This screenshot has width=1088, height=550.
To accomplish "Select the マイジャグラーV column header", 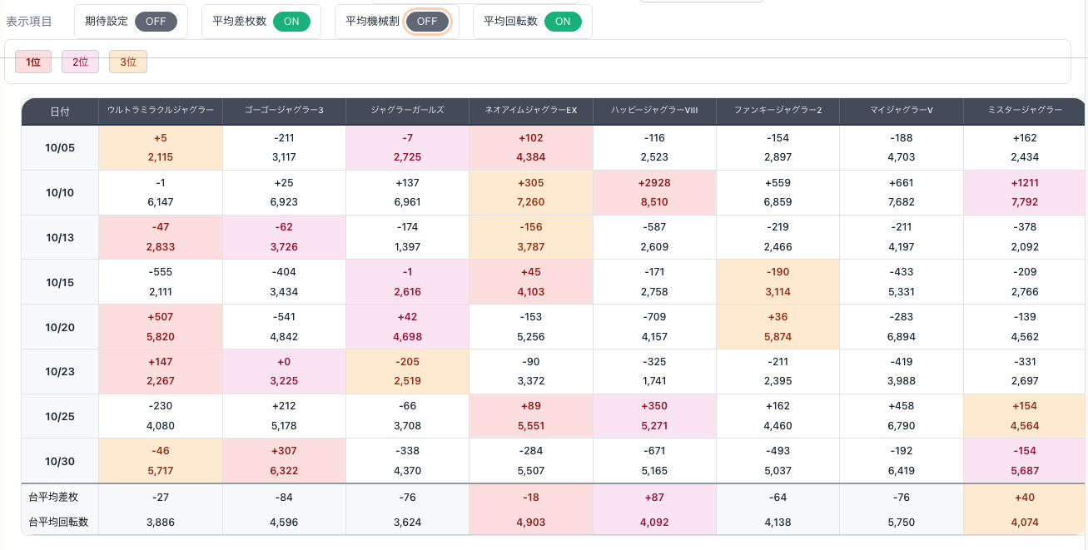I will (x=902, y=111).
